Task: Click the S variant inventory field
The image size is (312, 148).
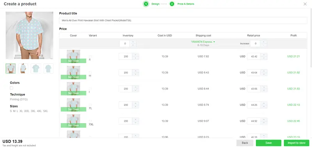Action: coord(126,56)
